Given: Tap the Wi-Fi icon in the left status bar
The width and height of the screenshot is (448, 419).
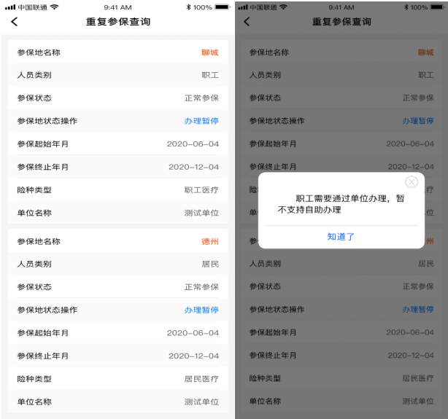Looking at the screenshot, I should click(x=53, y=7).
